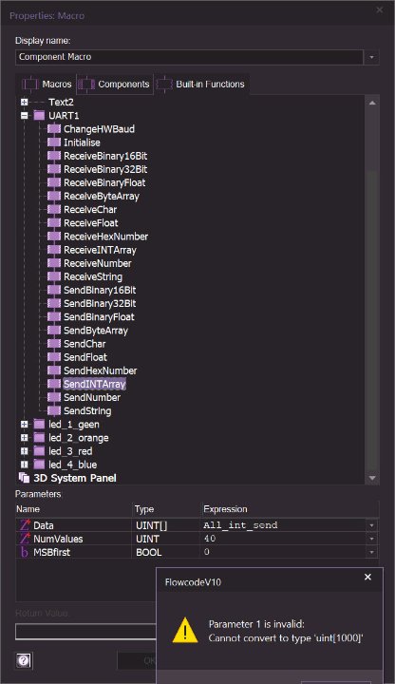The width and height of the screenshot is (395, 684).
Task: Choose the ReceiveString macro icon
Action: (54, 276)
